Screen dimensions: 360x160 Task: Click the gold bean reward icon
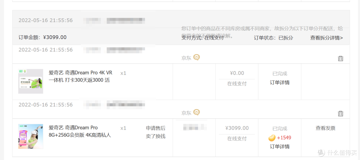pos(272,138)
